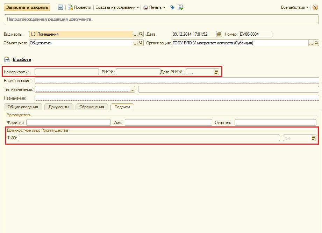Click the Номер field with БУ00-0004
The height and width of the screenshot is (233, 322).
click(x=256, y=34)
